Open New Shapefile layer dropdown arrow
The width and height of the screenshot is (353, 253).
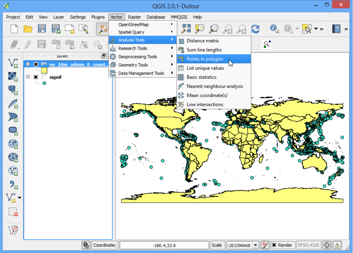(x=20, y=198)
